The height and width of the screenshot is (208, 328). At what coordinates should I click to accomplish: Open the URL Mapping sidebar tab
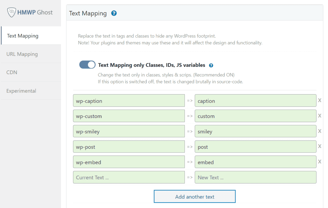pos(31,54)
